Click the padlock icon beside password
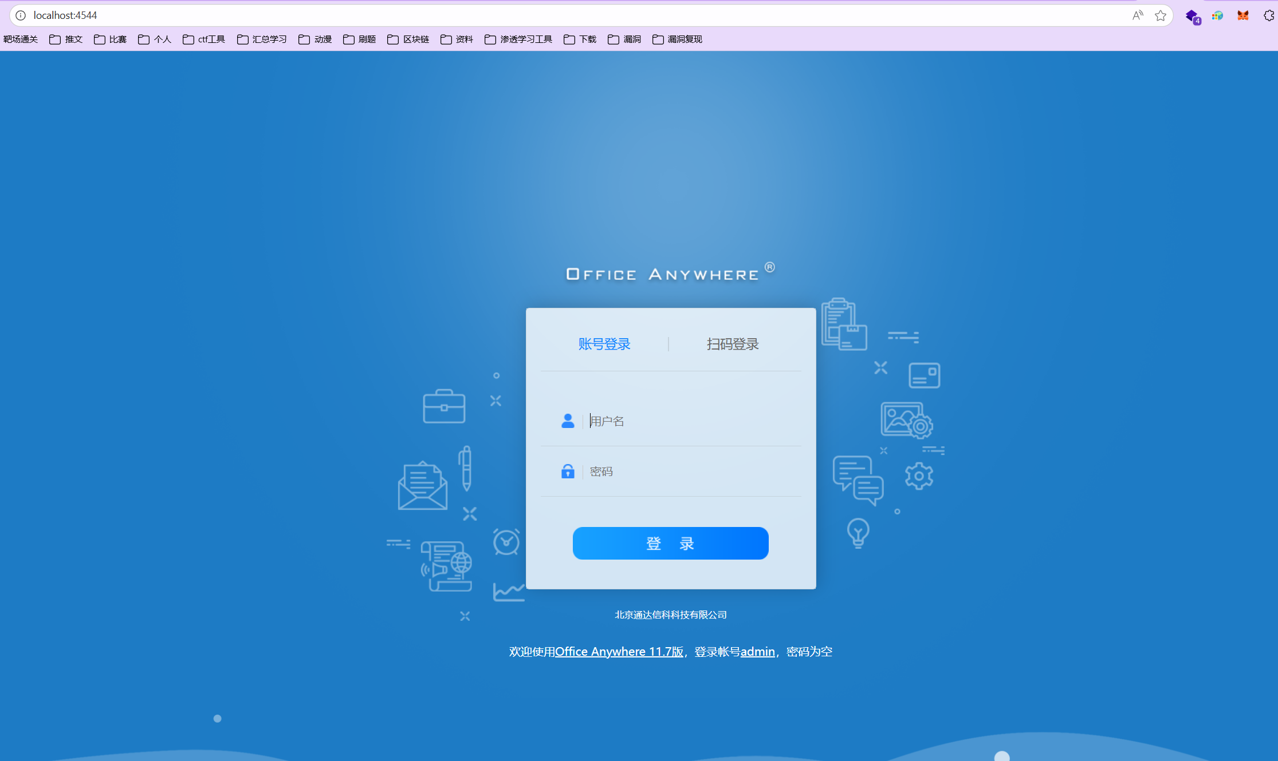Image resolution: width=1278 pixels, height=761 pixels. point(568,471)
